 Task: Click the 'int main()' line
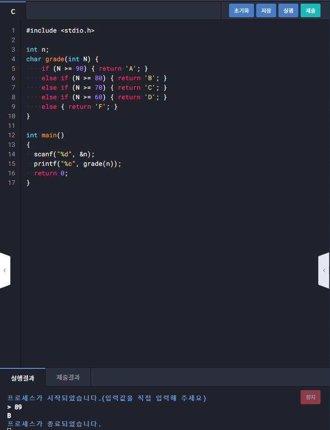[x=45, y=135]
